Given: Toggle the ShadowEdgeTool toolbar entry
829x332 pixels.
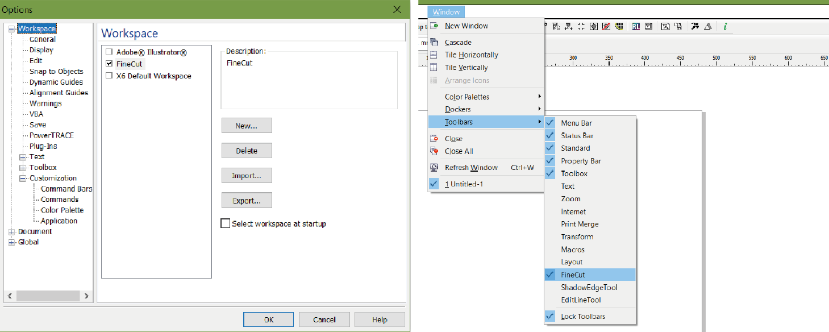Looking at the screenshot, I should click(589, 287).
